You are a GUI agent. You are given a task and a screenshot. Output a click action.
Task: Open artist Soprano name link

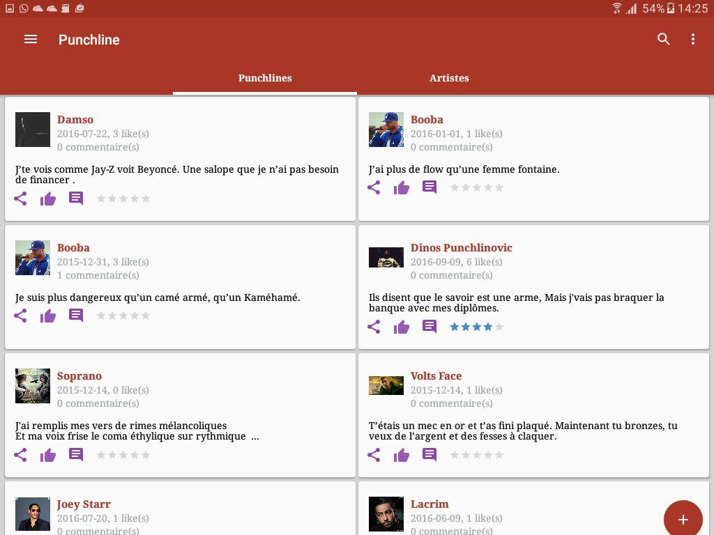pyautogui.click(x=79, y=376)
